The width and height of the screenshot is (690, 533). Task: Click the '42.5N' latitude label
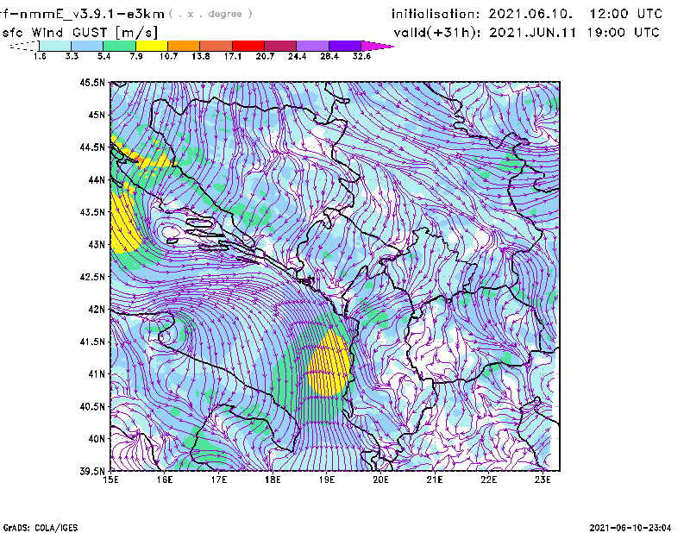[92, 277]
